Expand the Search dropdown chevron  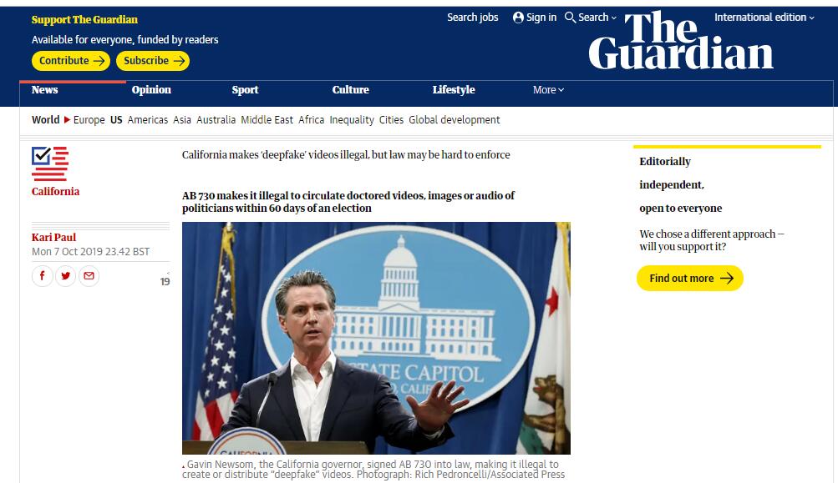tap(614, 18)
